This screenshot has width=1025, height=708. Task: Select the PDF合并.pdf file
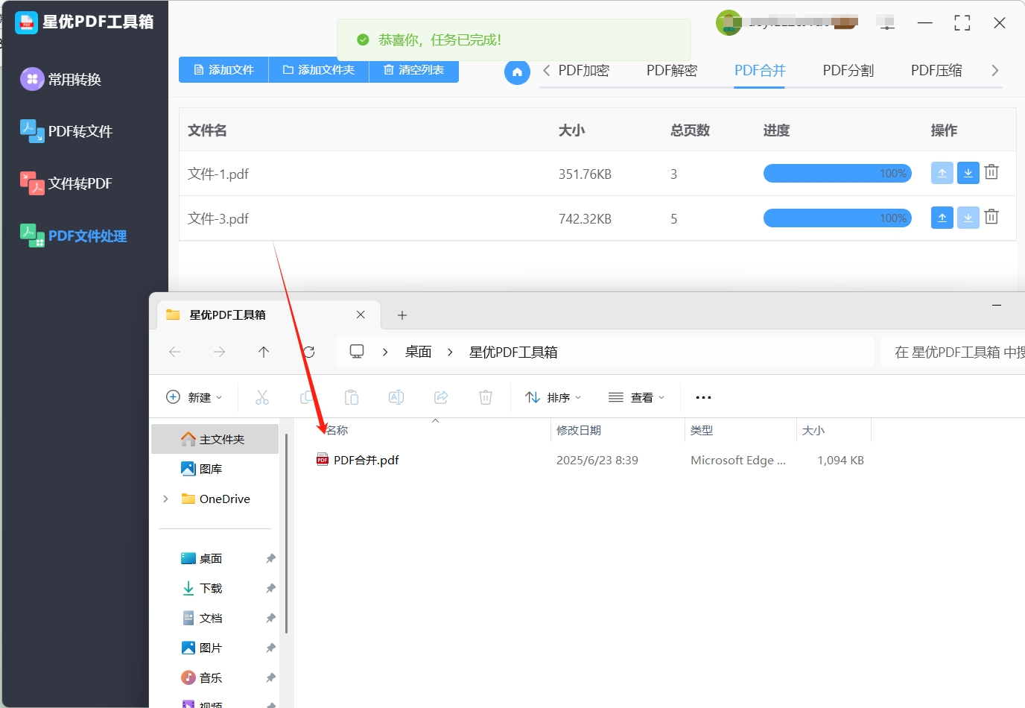(x=358, y=460)
